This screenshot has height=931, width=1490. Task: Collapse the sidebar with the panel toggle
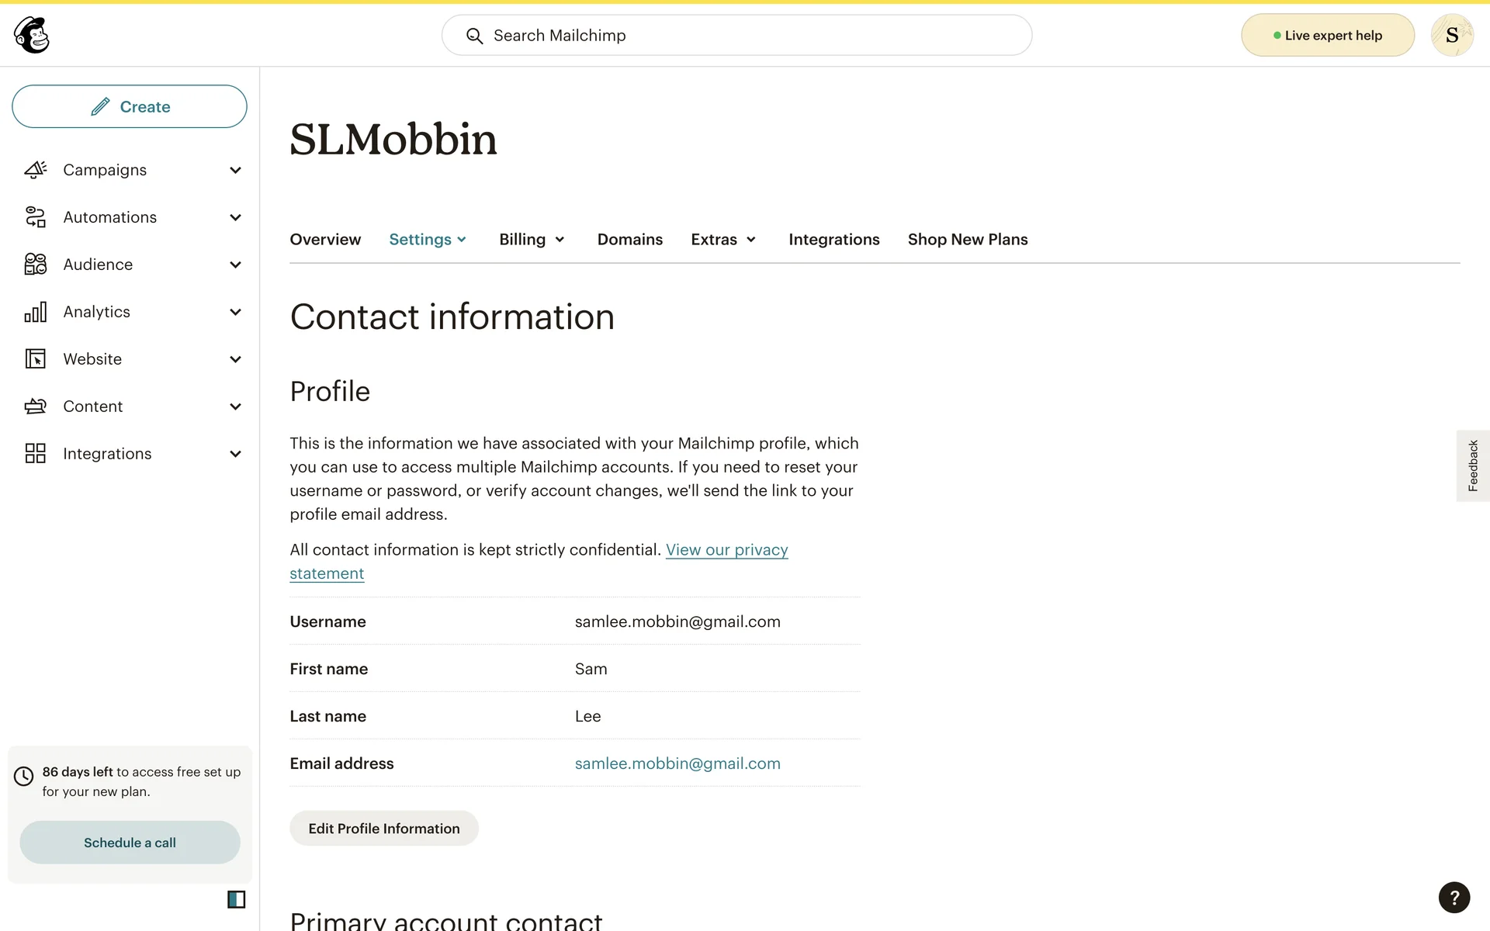pyautogui.click(x=236, y=899)
